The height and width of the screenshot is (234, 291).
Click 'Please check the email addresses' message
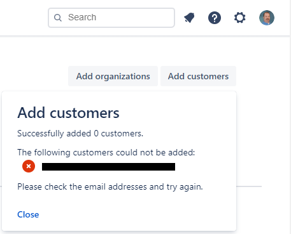(110, 187)
